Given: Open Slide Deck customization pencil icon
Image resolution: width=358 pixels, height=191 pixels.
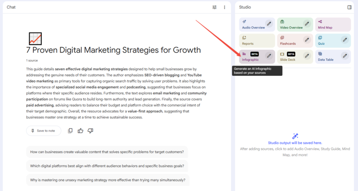Looking at the screenshot, I should tap(307, 56).
